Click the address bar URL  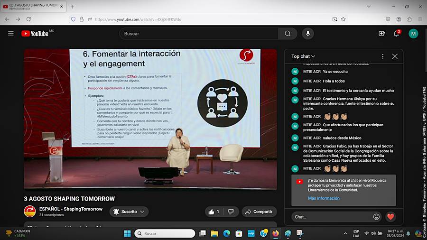tap(138, 19)
